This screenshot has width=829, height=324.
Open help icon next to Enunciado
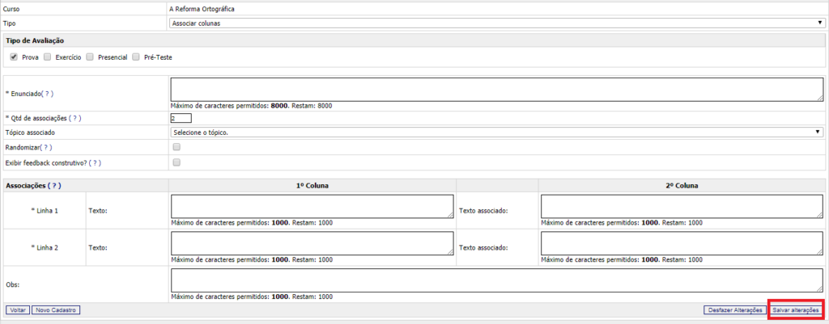click(49, 94)
